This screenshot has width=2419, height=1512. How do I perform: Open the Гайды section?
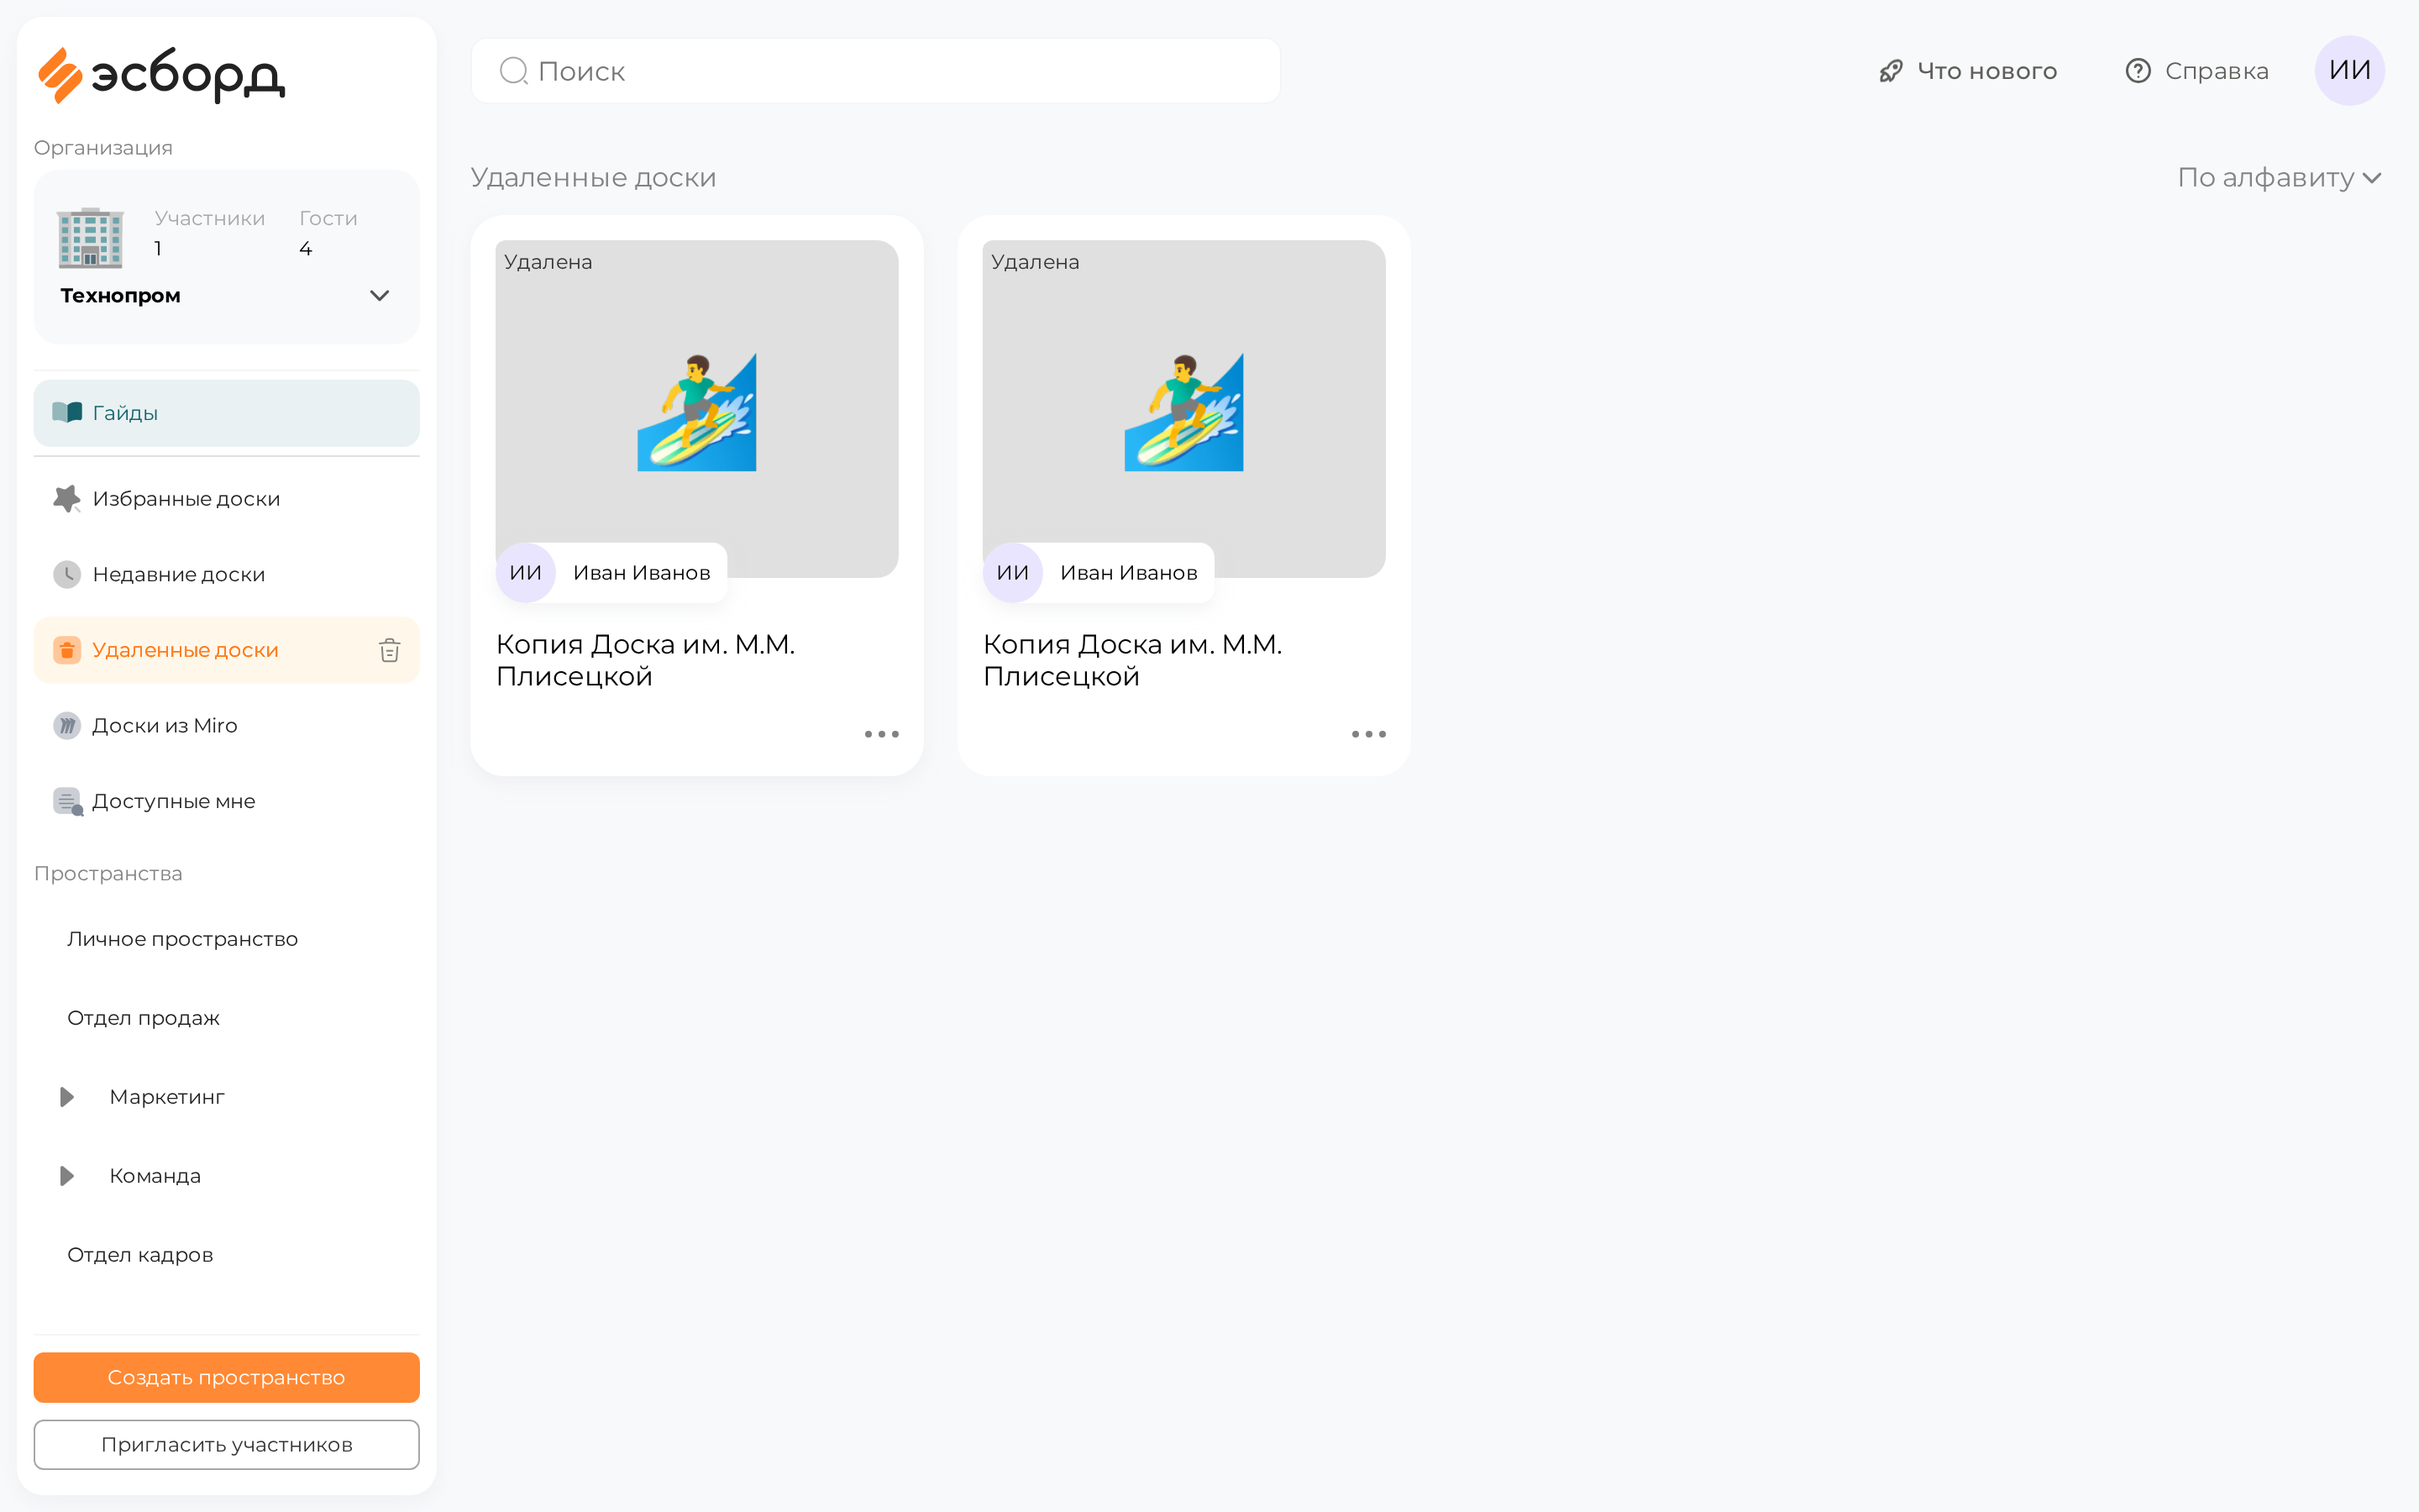click(227, 412)
